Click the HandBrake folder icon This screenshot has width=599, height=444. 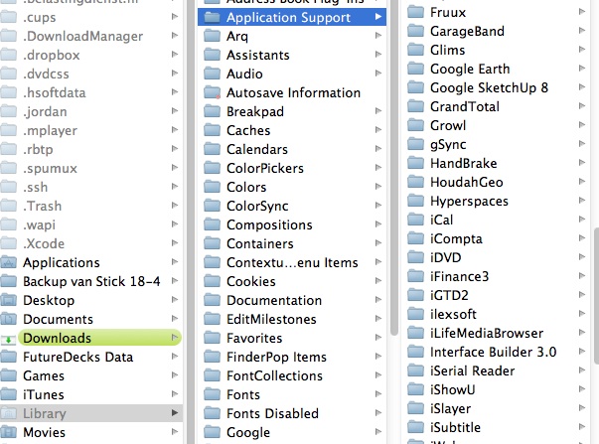click(415, 163)
